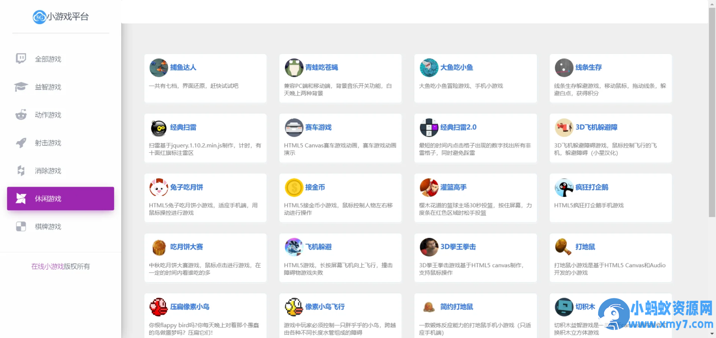The width and height of the screenshot is (716, 338).
Task: Open the 赛车游戏 game link
Action: click(318, 128)
